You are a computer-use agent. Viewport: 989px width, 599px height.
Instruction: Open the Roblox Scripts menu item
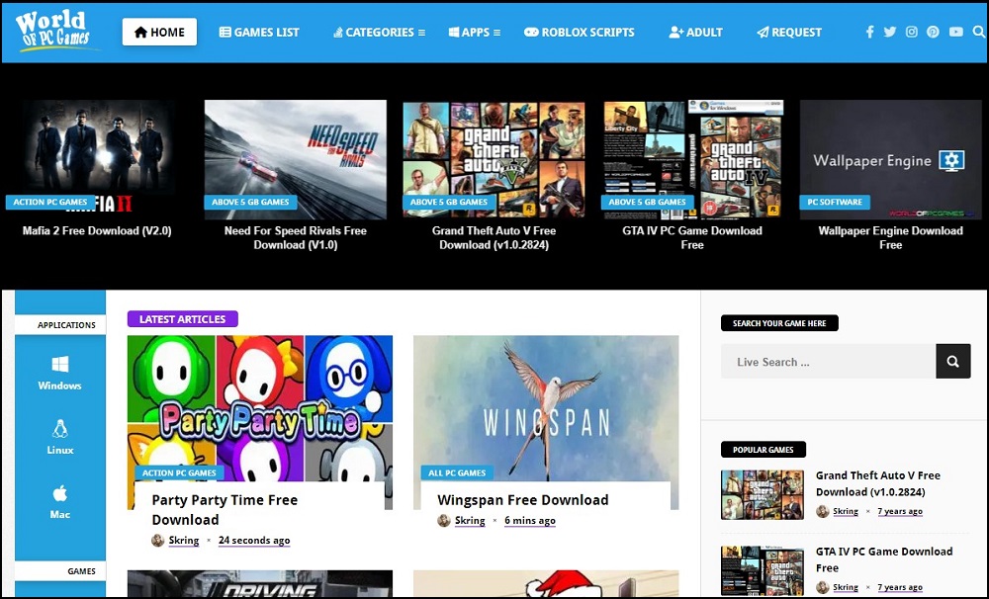pyautogui.click(x=580, y=33)
